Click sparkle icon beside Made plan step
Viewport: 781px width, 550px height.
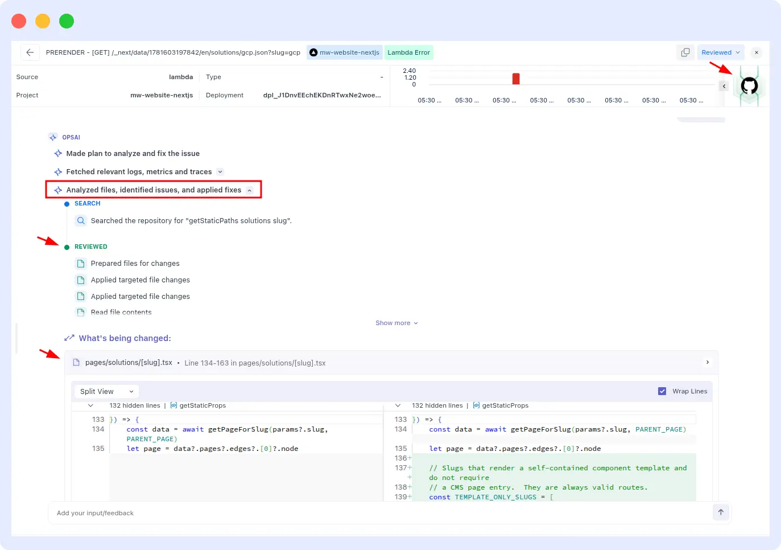click(57, 154)
